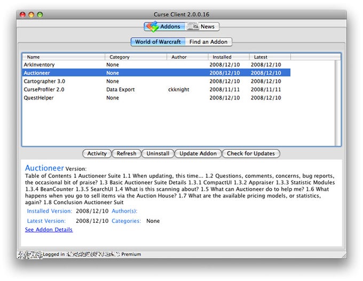Select the ArkInventory addon row
This screenshot has width=363, height=281.
point(156,65)
